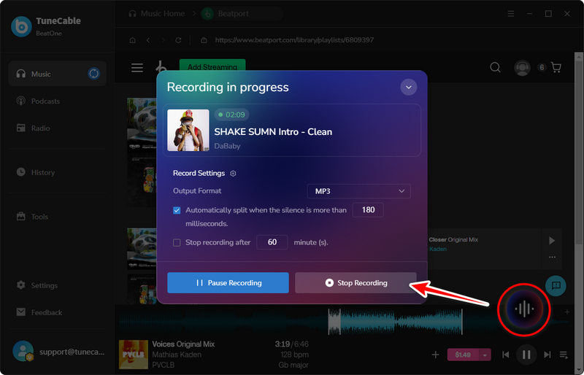
Task: Click the browser home icon
Action: point(133,40)
